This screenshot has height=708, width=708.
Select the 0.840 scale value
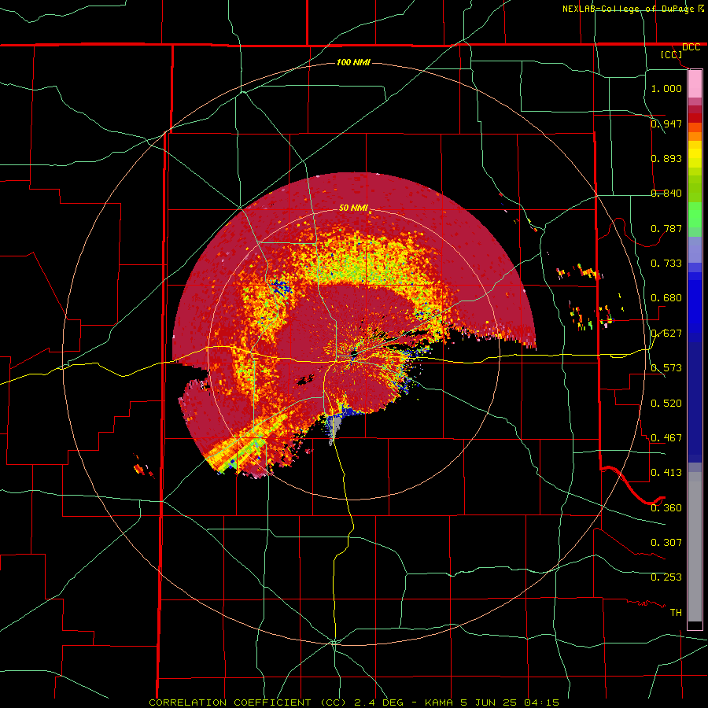[666, 193]
